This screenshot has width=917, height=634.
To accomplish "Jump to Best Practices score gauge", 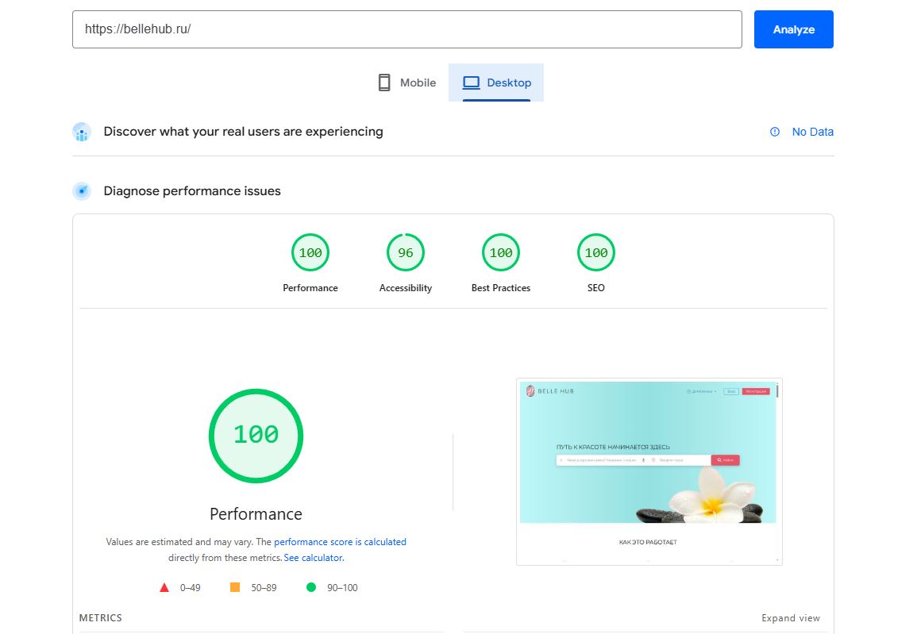I will point(501,253).
